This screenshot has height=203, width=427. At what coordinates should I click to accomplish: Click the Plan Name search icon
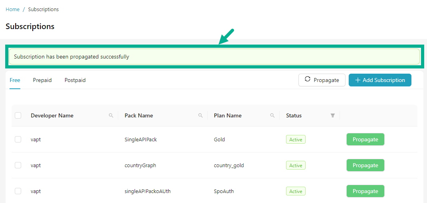point(272,115)
